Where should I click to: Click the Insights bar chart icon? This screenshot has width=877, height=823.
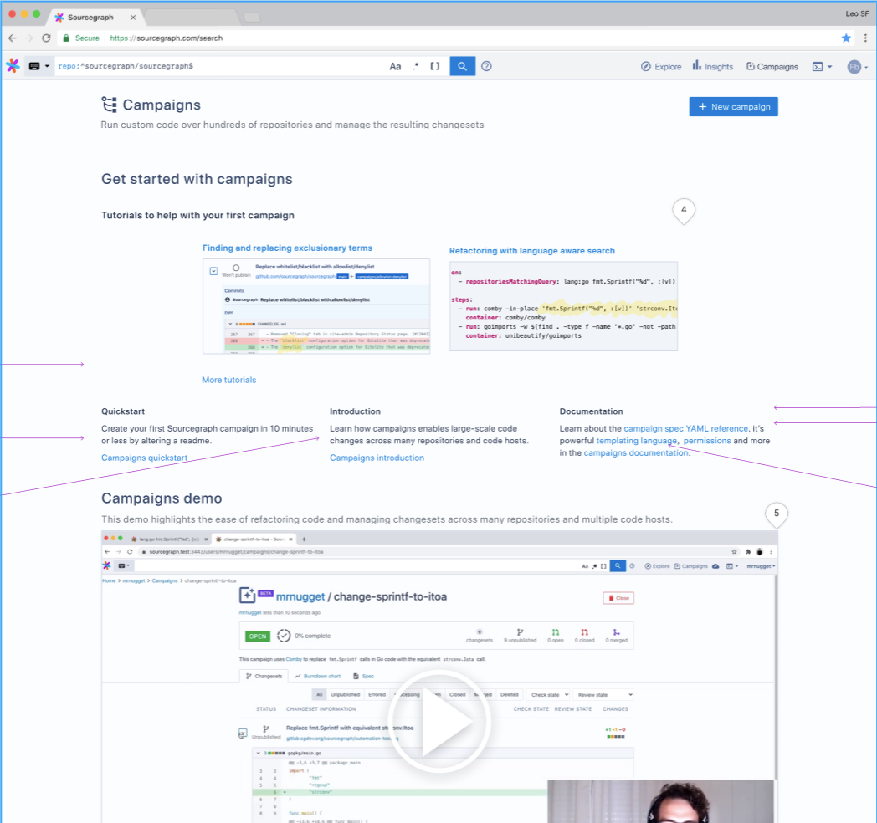coord(696,65)
